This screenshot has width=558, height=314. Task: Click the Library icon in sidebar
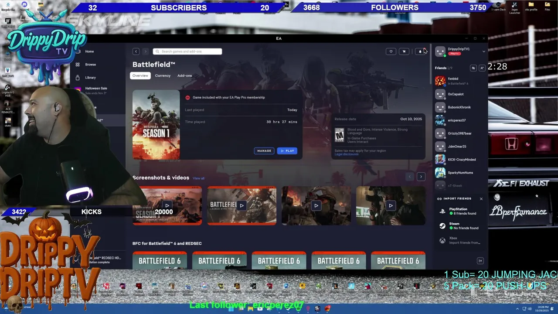78,78
